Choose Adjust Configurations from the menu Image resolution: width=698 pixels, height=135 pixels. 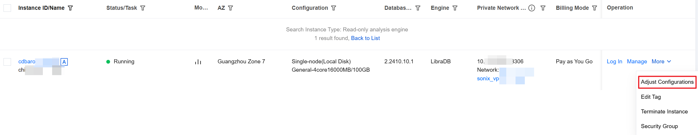click(x=667, y=82)
